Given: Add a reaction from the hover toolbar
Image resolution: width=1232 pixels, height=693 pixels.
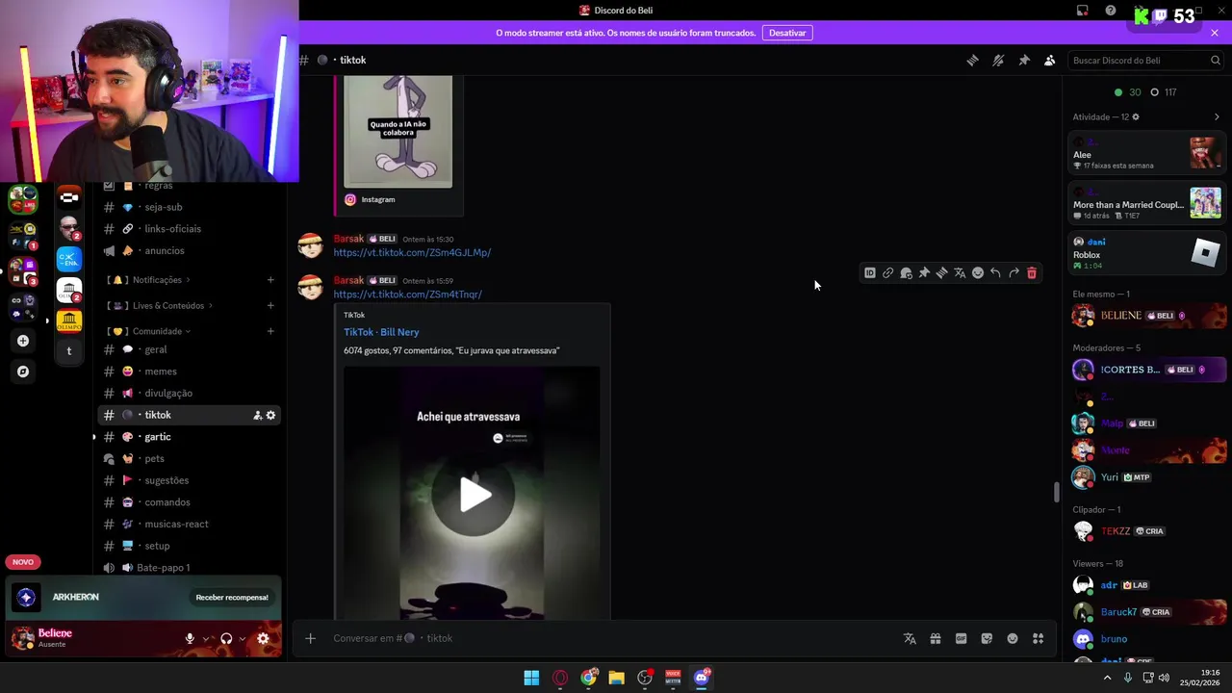Looking at the screenshot, I should point(978,273).
